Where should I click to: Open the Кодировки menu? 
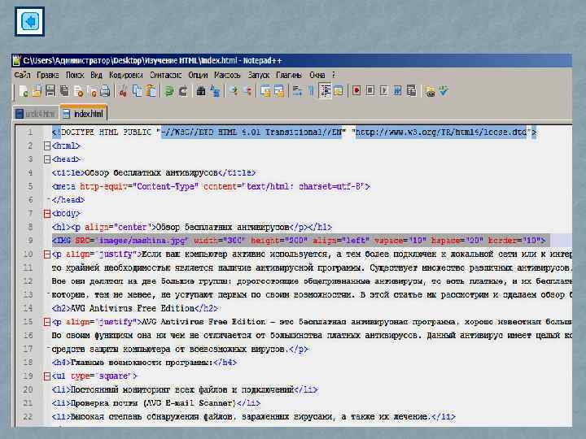pos(126,75)
